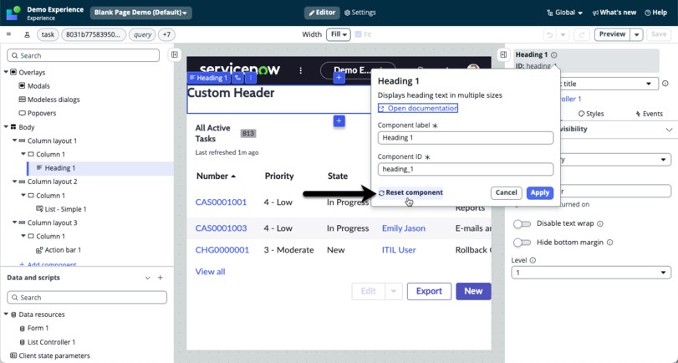Click the info icon right of the title dropdown
Screen dimensions: 678x363
coord(665,84)
